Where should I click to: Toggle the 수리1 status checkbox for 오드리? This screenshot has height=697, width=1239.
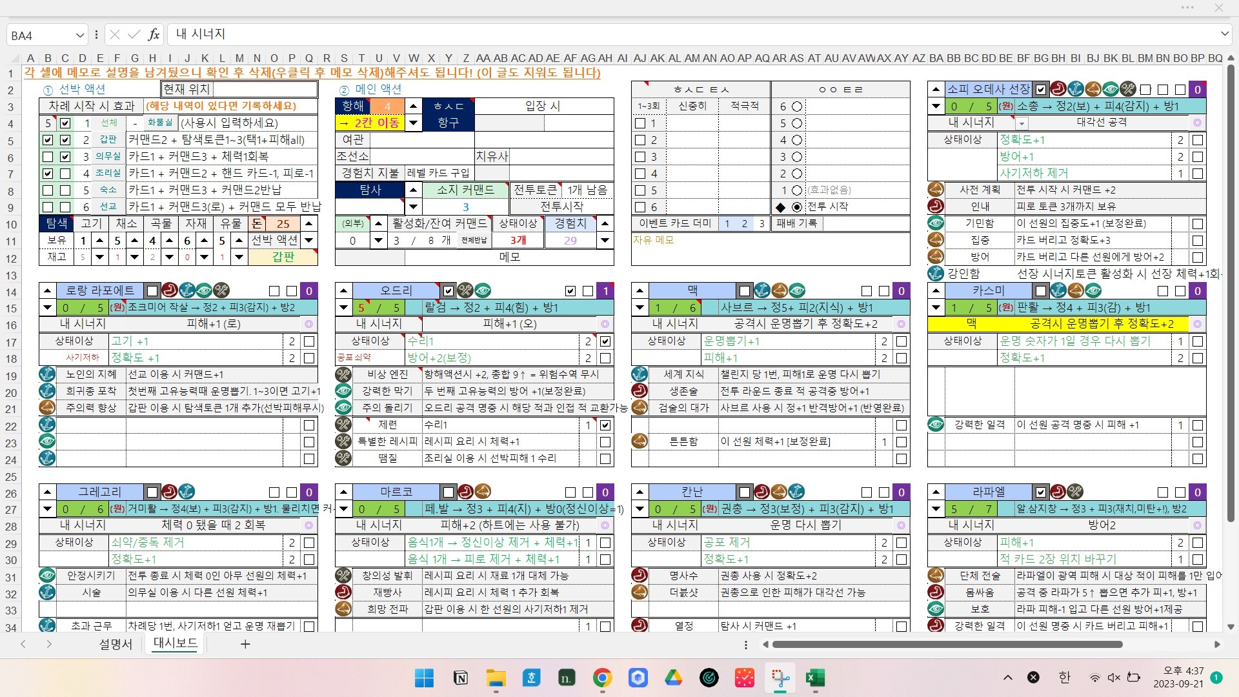(605, 341)
